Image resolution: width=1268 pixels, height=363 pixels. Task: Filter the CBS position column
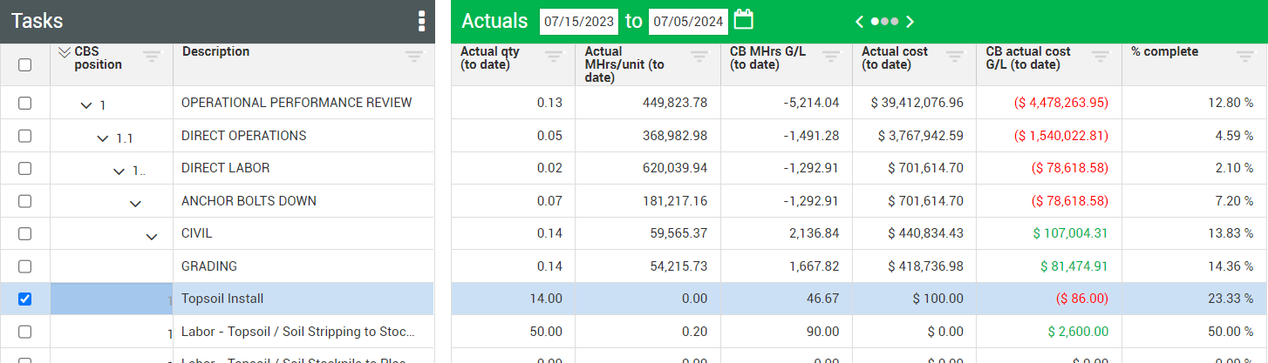[x=153, y=57]
